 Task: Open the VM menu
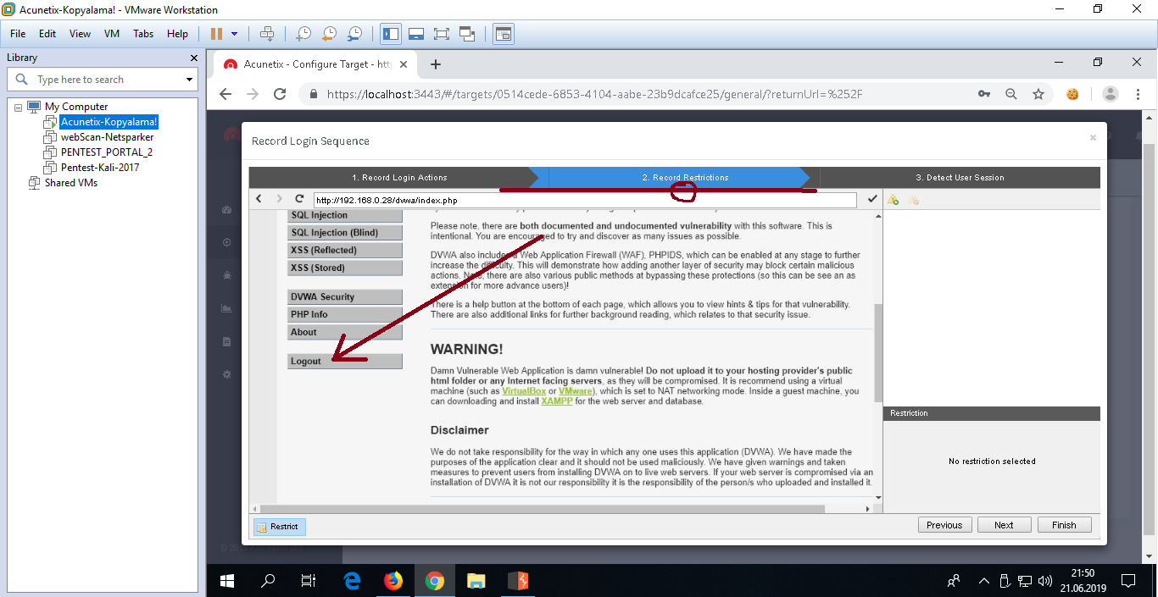111,34
